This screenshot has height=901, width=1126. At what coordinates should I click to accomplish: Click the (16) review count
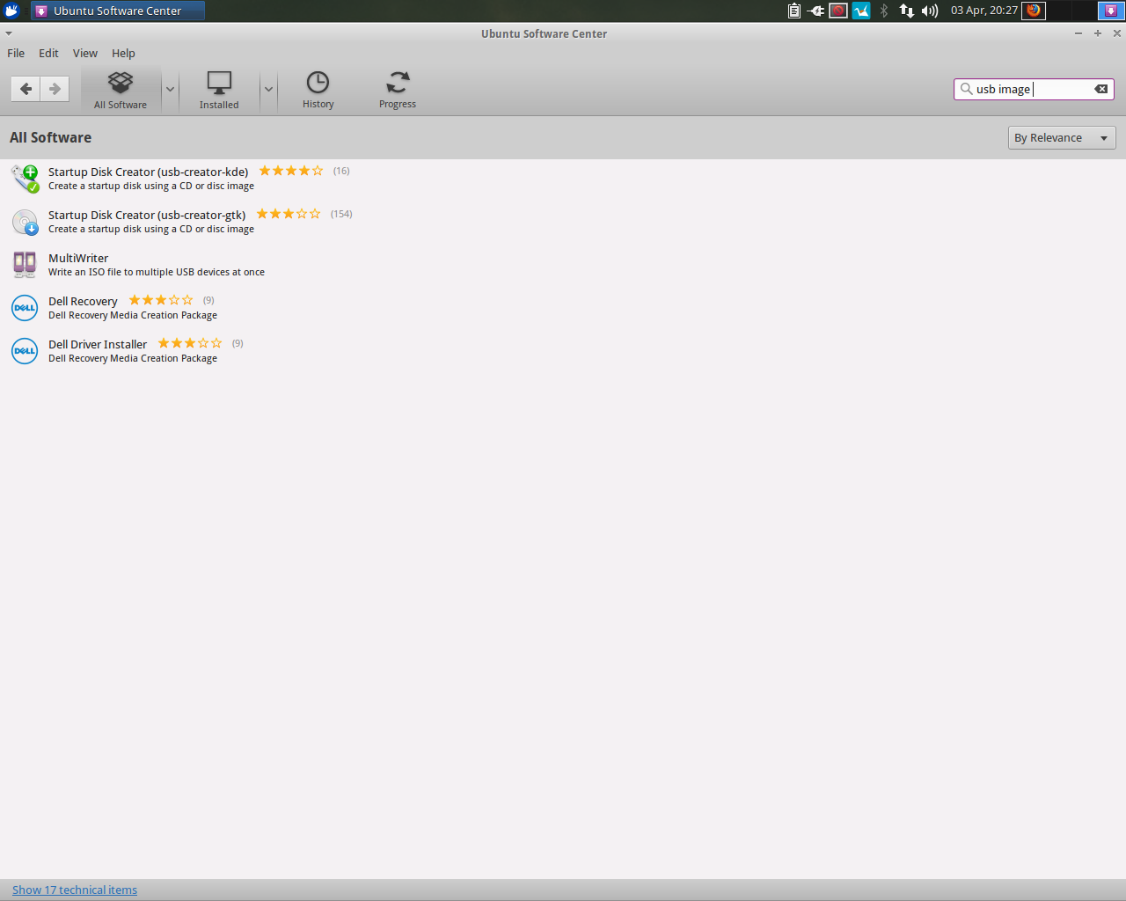point(341,171)
